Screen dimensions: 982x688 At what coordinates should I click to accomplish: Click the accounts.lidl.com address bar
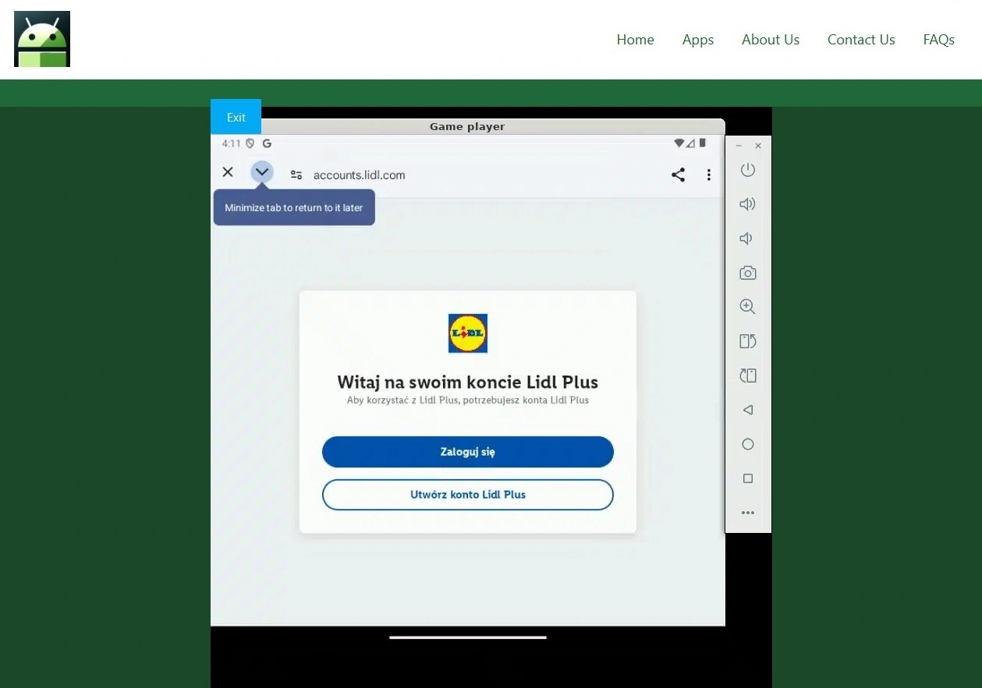point(359,175)
